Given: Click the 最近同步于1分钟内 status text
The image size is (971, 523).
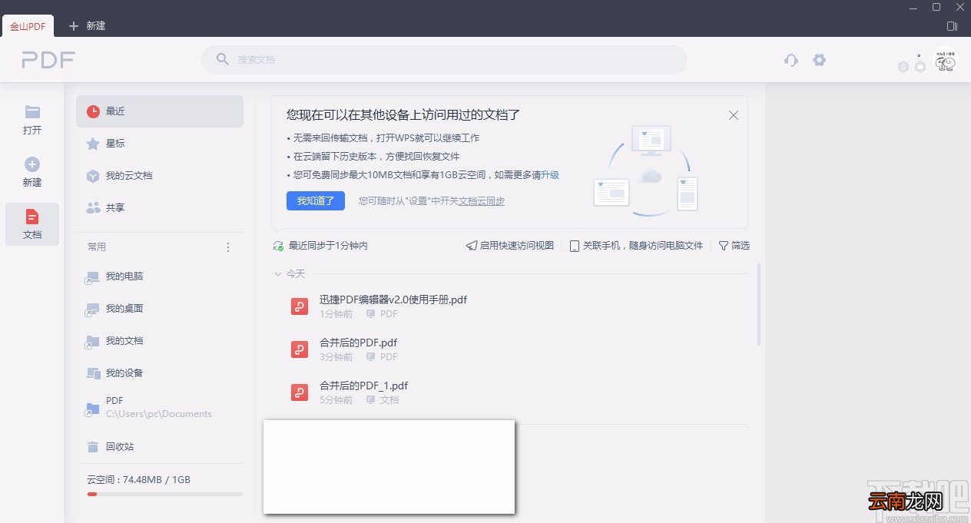Looking at the screenshot, I should (328, 246).
